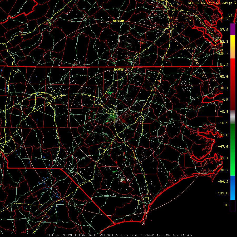The width and height of the screenshot is (237, 237).
Task: Pick the gray near-zero segment of the color bar
Action: 233,117
